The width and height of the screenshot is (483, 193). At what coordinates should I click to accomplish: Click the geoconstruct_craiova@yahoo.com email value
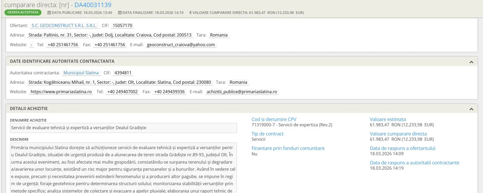[181, 45]
